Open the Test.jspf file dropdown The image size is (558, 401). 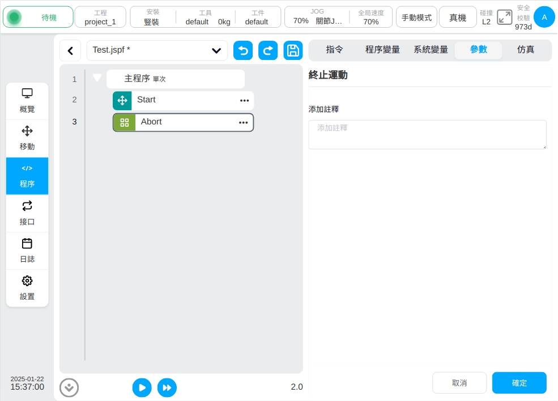157,50
